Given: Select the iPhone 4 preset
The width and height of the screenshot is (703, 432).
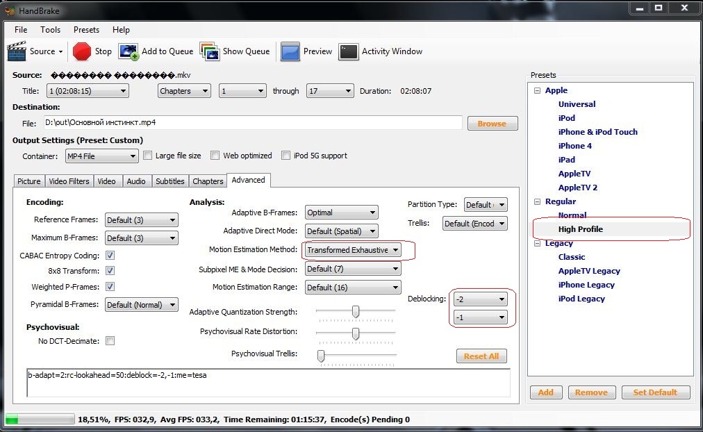Looking at the screenshot, I should [574, 146].
